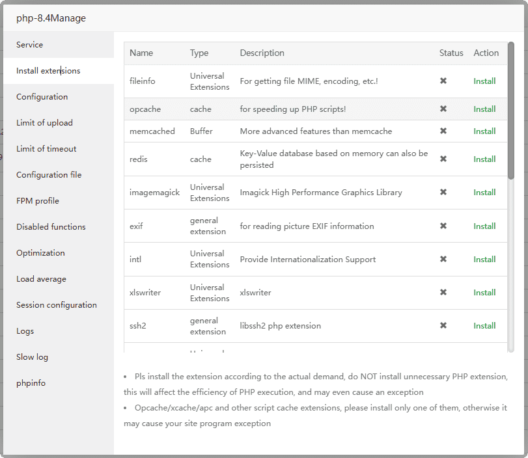Show the Session configuration panel

(57, 305)
